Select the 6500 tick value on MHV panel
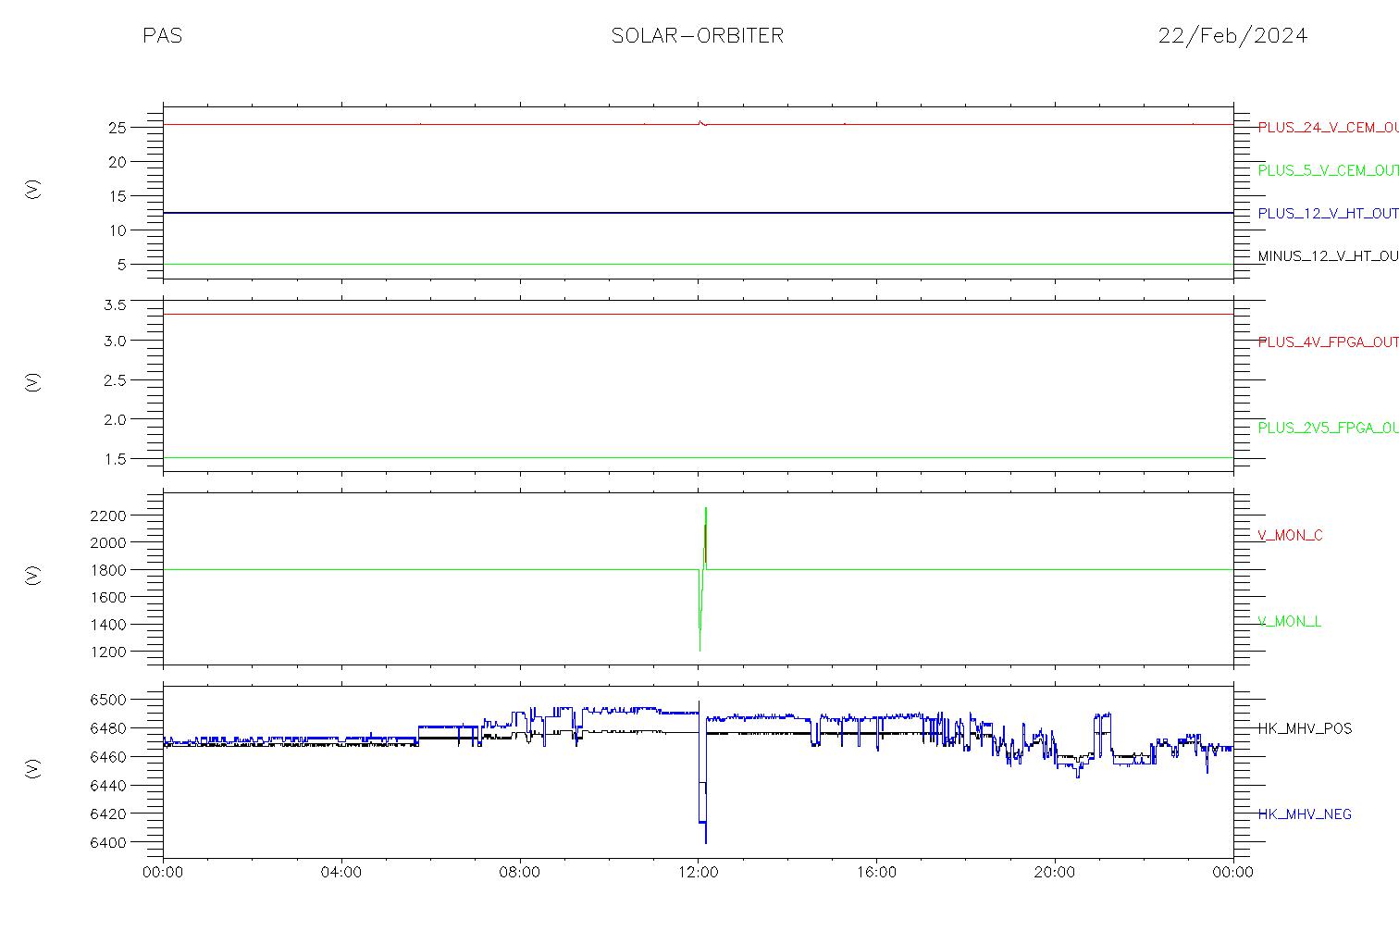This screenshot has height=944, width=1399. (108, 700)
